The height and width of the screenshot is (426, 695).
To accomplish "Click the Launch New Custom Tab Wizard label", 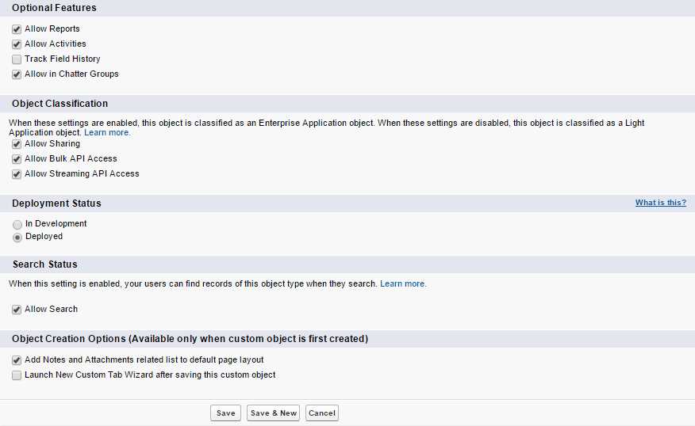I will (150, 375).
